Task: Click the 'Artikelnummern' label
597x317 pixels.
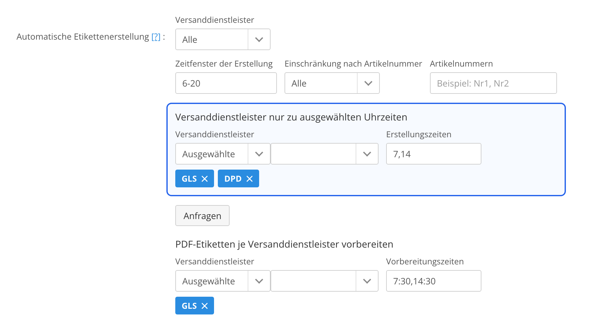Action: pos(461,64)
